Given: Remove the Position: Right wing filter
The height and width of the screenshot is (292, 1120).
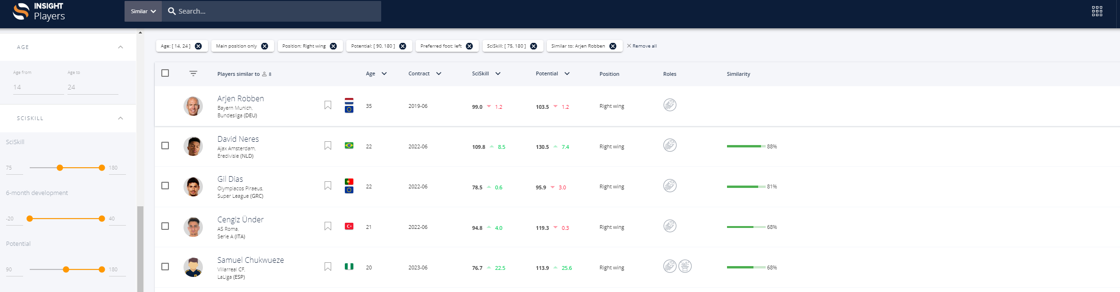Looking at the screenshot, I should click(x=334, y=46).
